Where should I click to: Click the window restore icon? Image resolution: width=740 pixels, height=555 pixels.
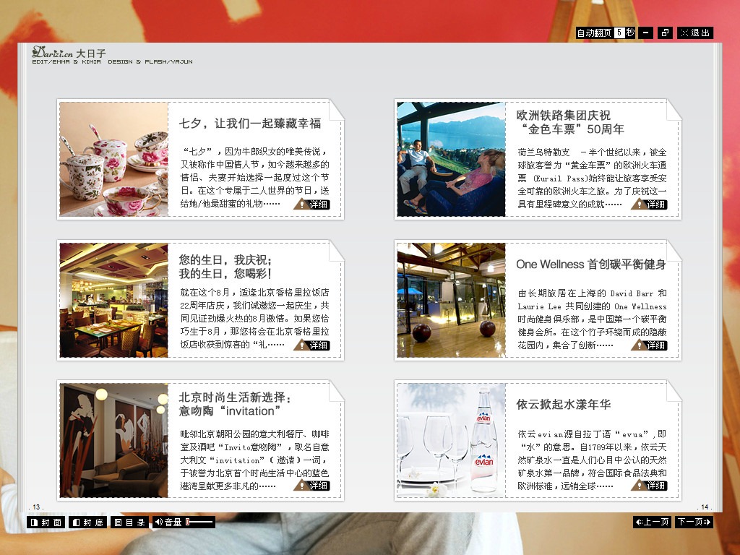[665, 33]
